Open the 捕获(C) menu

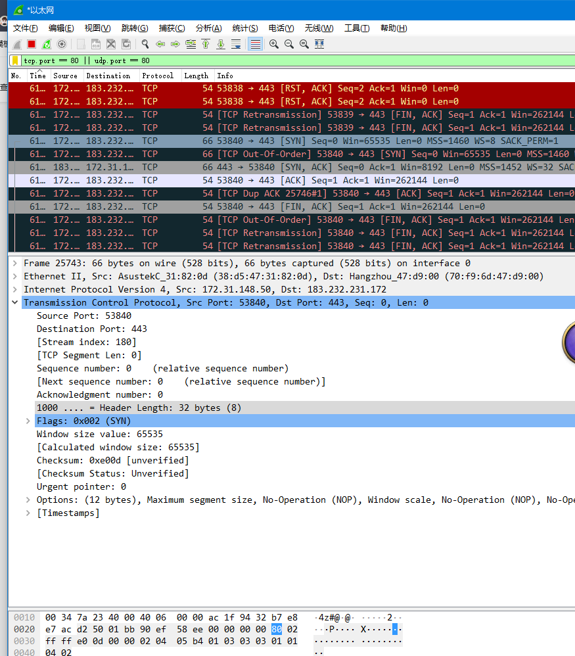172,28
